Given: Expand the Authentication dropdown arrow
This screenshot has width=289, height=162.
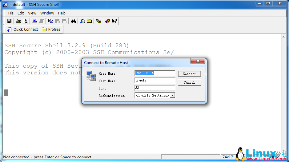Looking at the screenshot, I should pos(172,95).
